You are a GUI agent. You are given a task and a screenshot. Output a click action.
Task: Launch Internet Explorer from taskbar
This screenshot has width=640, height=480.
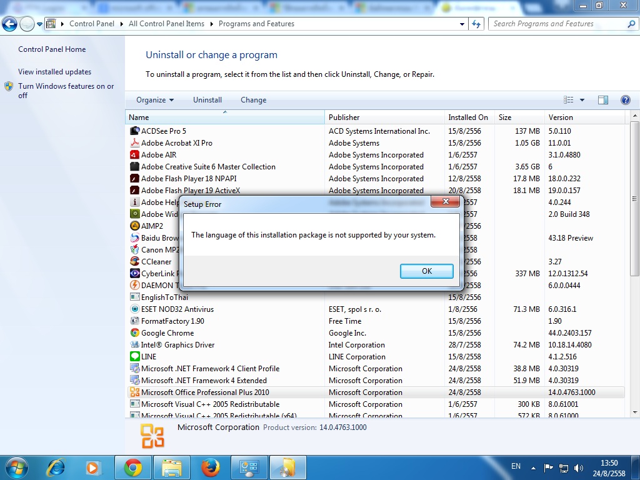click(x=56, y=467)
